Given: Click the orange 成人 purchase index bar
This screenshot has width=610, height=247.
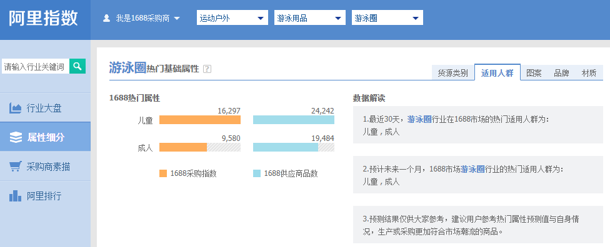Looking at the screenshot, I should pyautogui.click(x=183, y=147).
